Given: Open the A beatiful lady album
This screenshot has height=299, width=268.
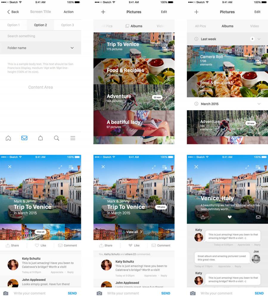Looking at the screenshot, I should [x=134, y=123].
